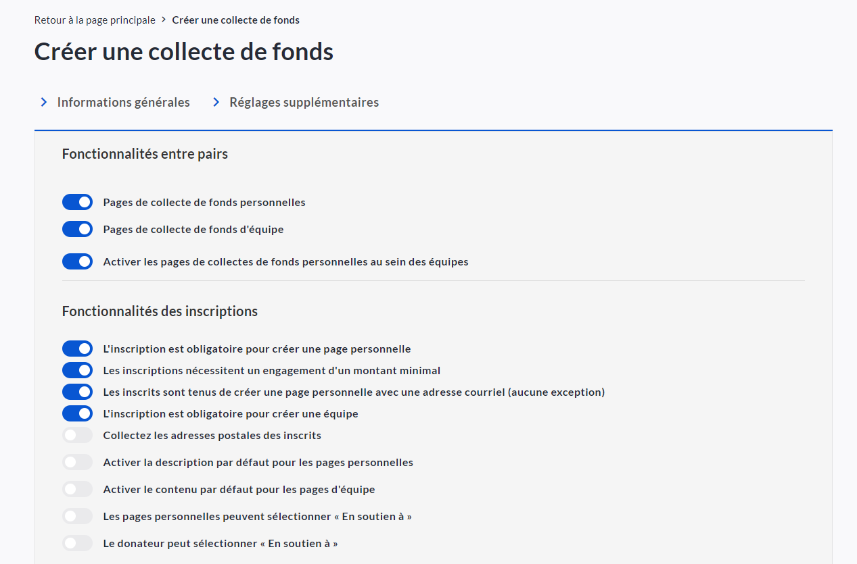Click the Fonctionnalités des inscriptions heading

(160, 311)
